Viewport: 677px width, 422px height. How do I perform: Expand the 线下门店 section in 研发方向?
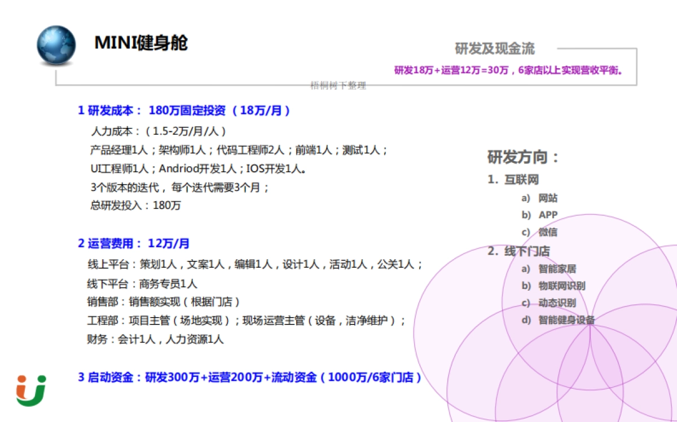click(519, 251)
